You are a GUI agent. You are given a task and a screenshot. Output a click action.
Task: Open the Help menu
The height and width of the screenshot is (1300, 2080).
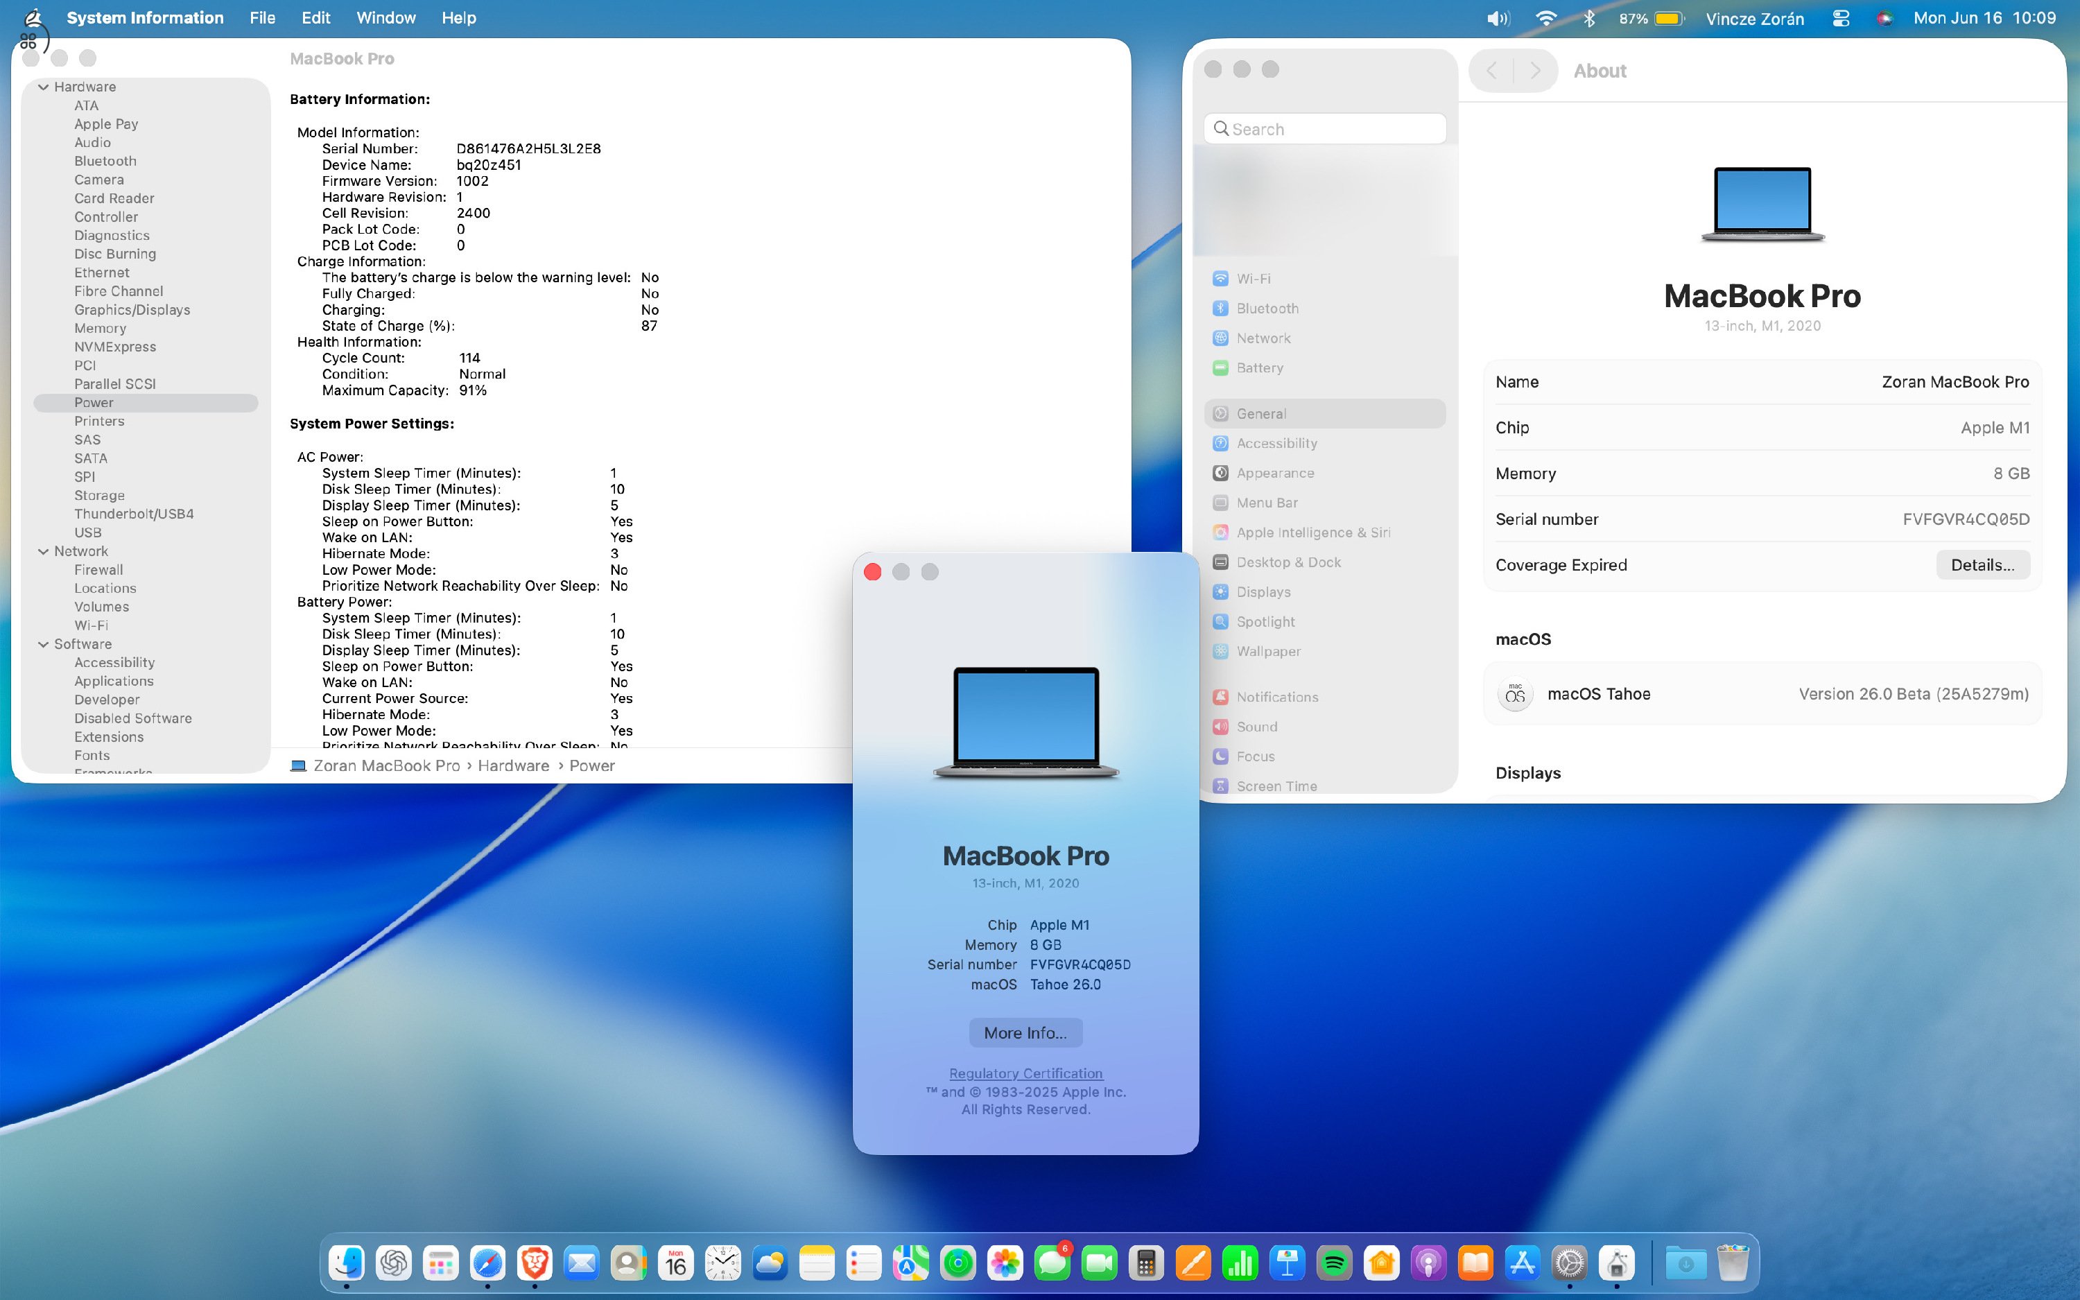coord(459,18)
